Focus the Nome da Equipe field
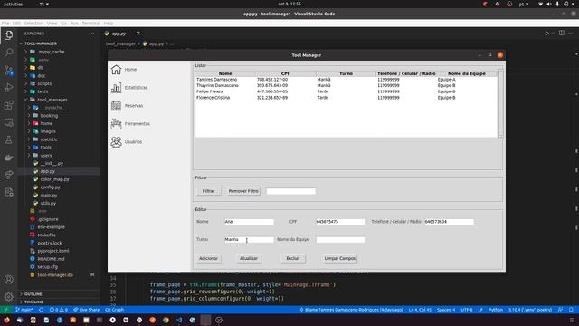This screenshot has height=326, width=579. 340,239
